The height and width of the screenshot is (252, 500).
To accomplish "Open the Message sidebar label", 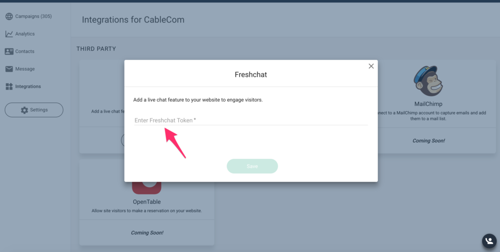I will coord(25,69).
